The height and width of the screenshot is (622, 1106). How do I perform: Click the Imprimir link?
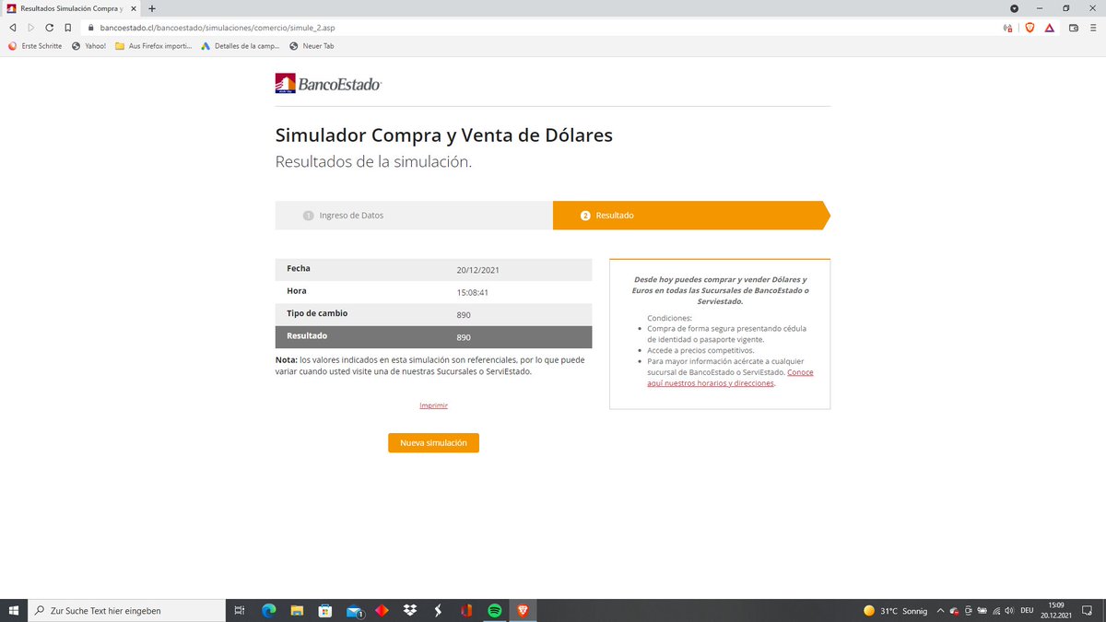433,405
